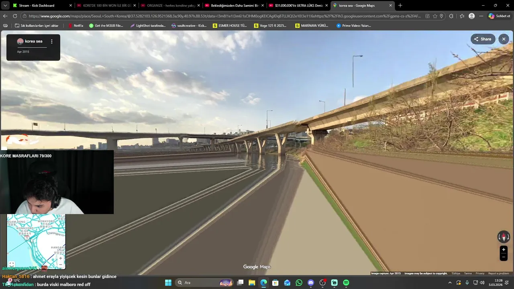Open Microsoft Store from the taskbar

click(275, 283)
